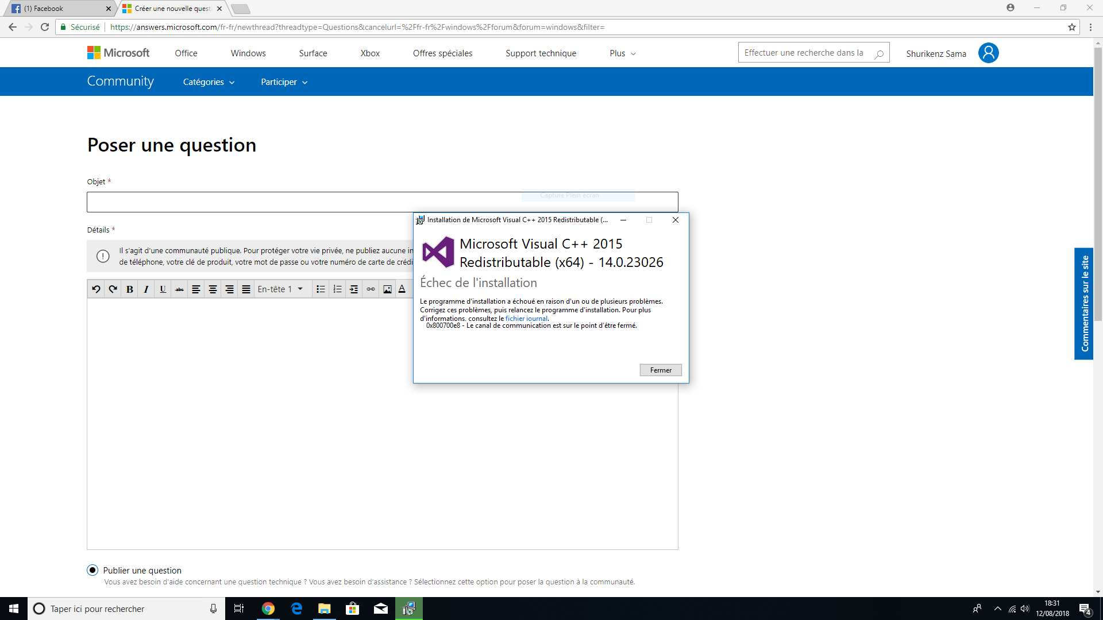The width and height of the screenshot is (1103, 620).
Task: Apply strikethrough formatting
Action: point(179,289)
